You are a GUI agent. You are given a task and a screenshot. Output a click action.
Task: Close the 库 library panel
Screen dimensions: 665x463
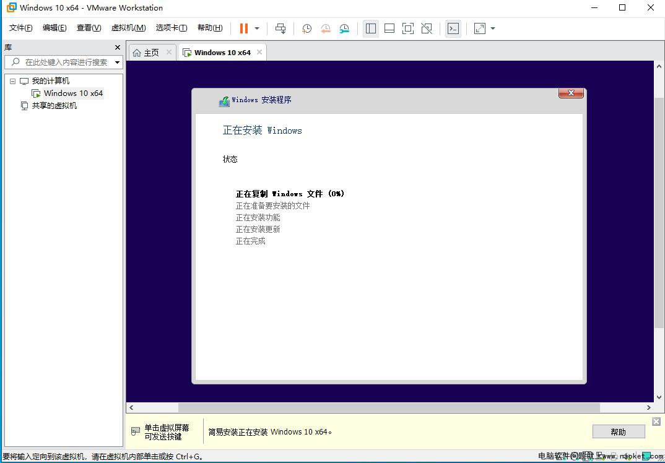118,48
